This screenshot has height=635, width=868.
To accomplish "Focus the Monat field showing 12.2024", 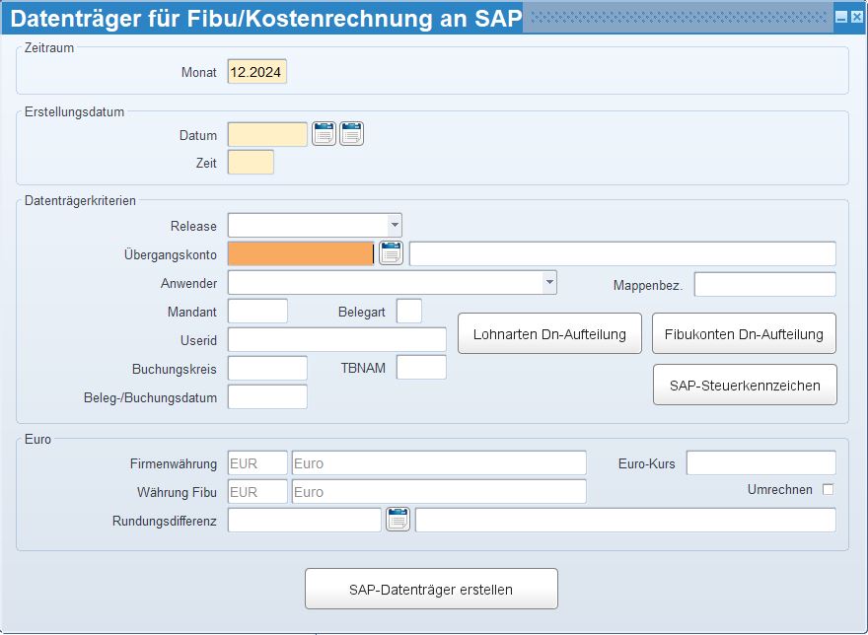I will [257, 71].
